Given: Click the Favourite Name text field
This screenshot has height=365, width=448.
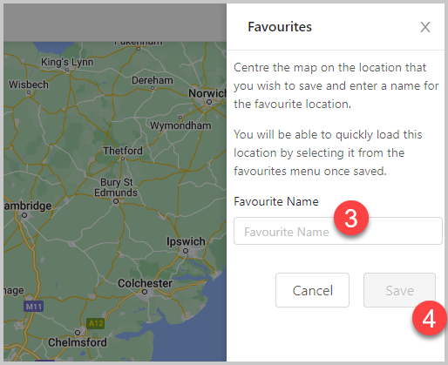Looking at the screenshot, I should point(338,231).
